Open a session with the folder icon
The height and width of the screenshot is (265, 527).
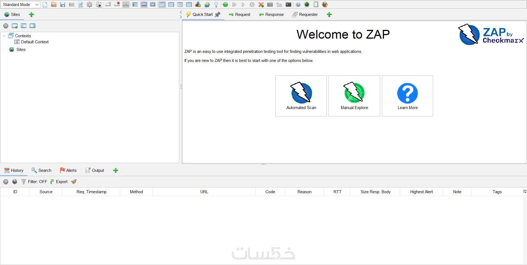(54, 5)
